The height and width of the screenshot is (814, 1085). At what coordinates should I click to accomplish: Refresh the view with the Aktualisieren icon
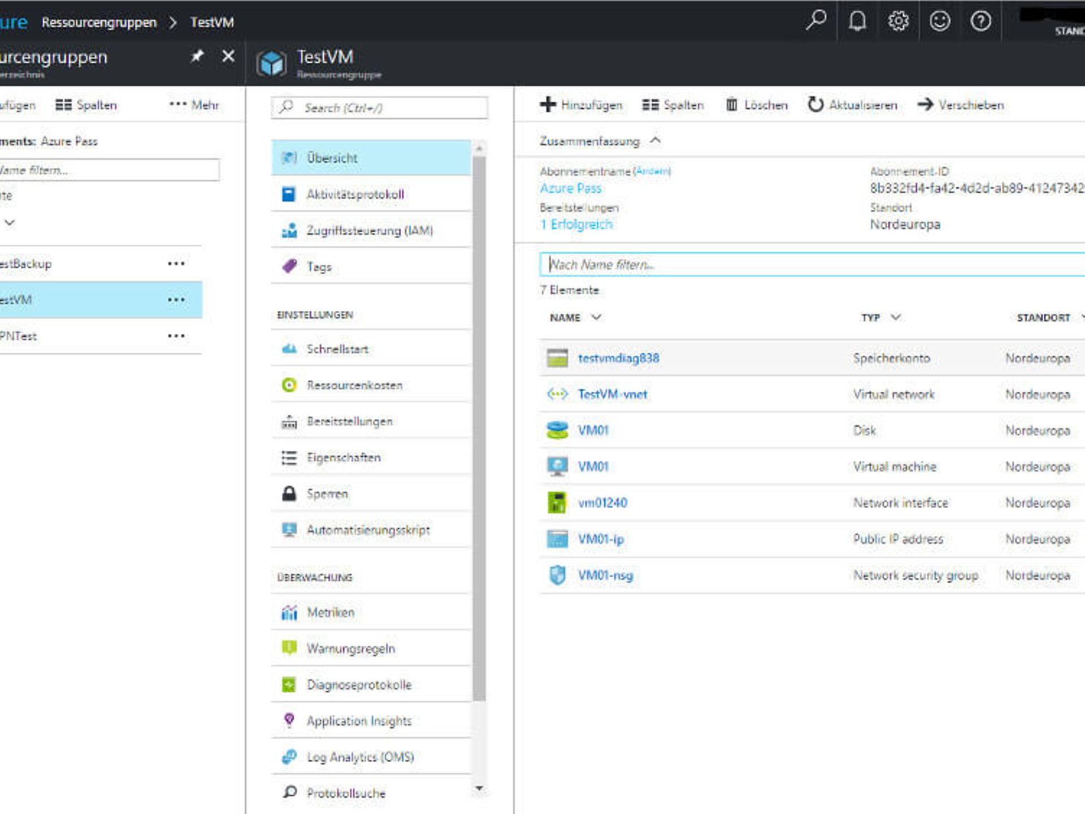(x=815, y=105)
